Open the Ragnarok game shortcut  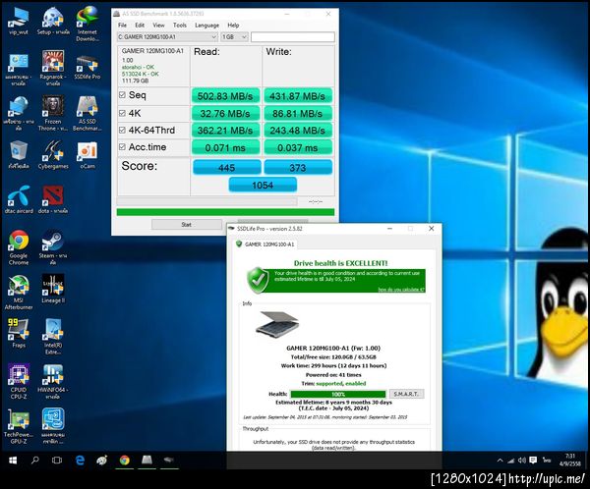(x=53, y=69)
